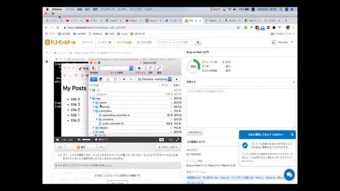Collapse the controllers folder
340x191 pixels.
pyautogui.click(x=93, y=111)
